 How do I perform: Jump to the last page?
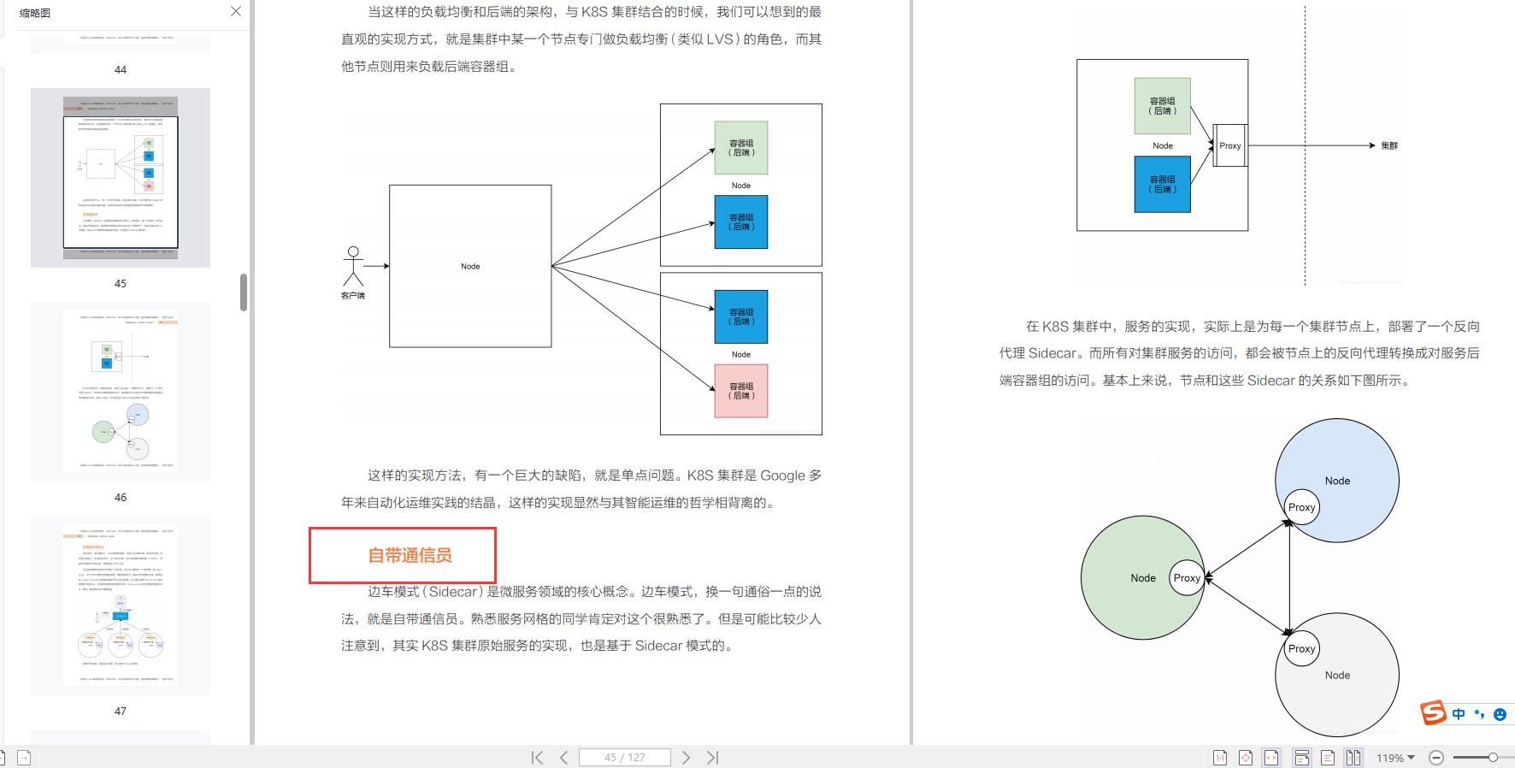(x=713, y=758)
